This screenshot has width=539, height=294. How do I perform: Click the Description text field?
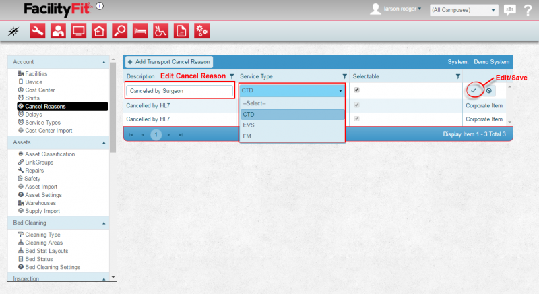point(180,90)
